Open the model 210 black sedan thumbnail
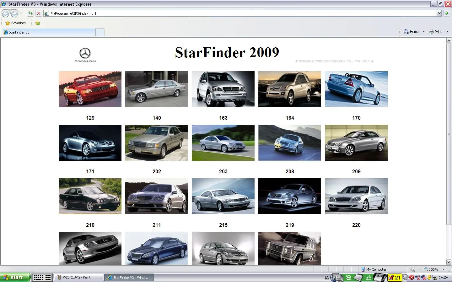The height and width of the screenshot is (282, 452). pos(90,196)
